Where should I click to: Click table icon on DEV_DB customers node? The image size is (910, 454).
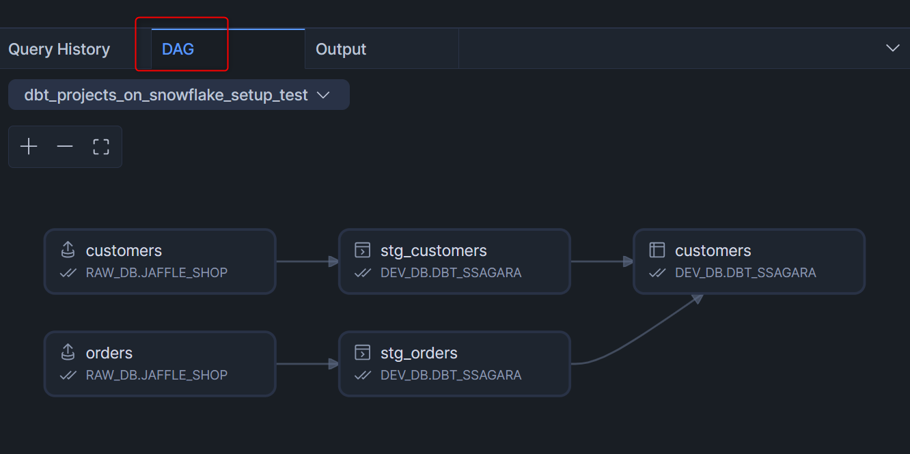[x=657, y=250]
